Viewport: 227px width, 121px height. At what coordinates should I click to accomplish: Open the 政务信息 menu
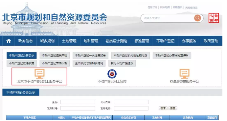26,41
